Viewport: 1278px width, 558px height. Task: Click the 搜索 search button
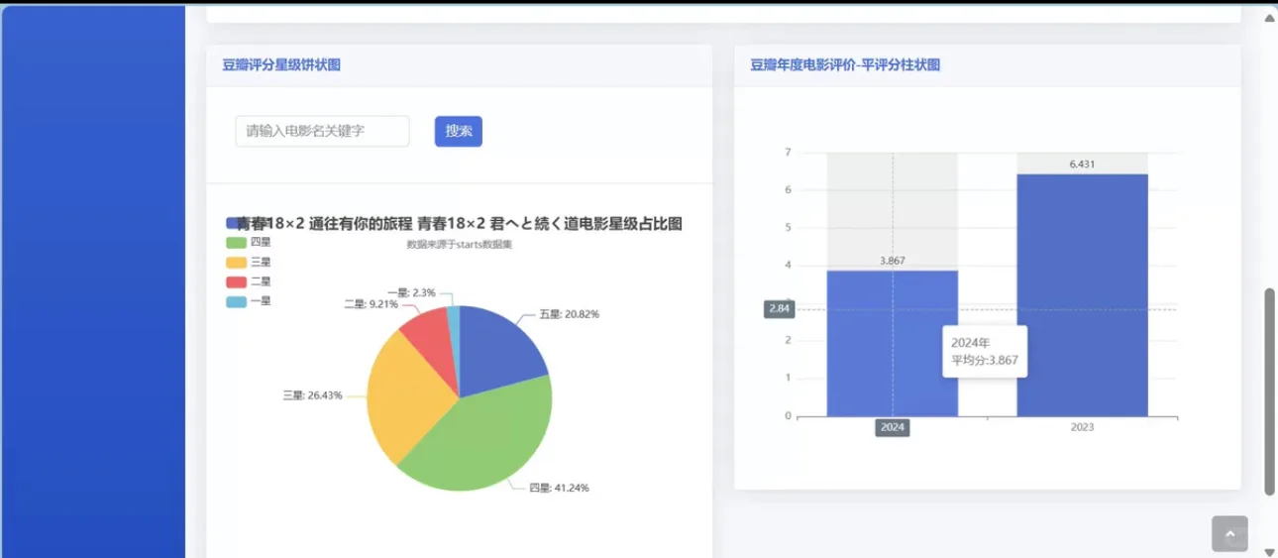[x=458, y=131]
